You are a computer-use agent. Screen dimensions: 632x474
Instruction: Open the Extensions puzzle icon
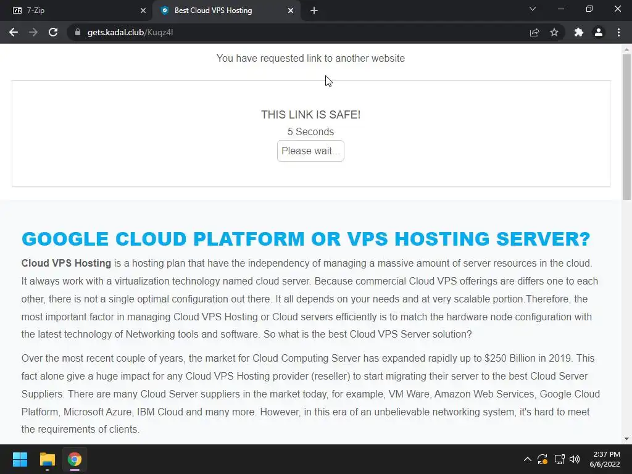pyautogui.click(x=579, y=32)
